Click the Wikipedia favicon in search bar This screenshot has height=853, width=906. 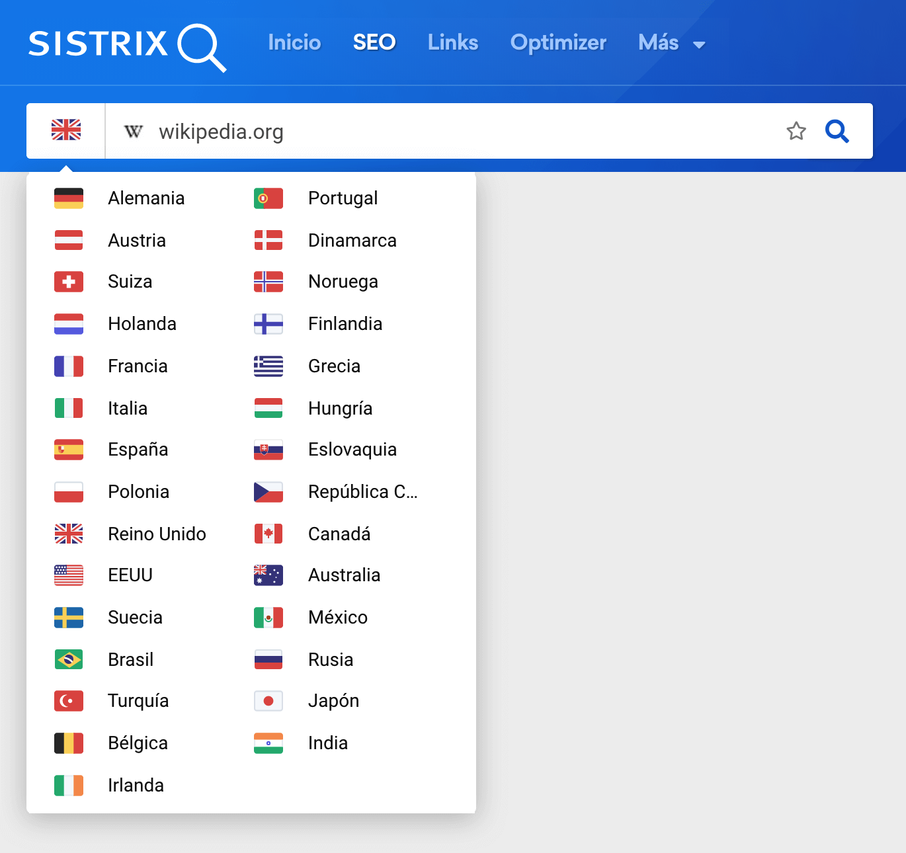pyautogui.click(x=134, y=132)
